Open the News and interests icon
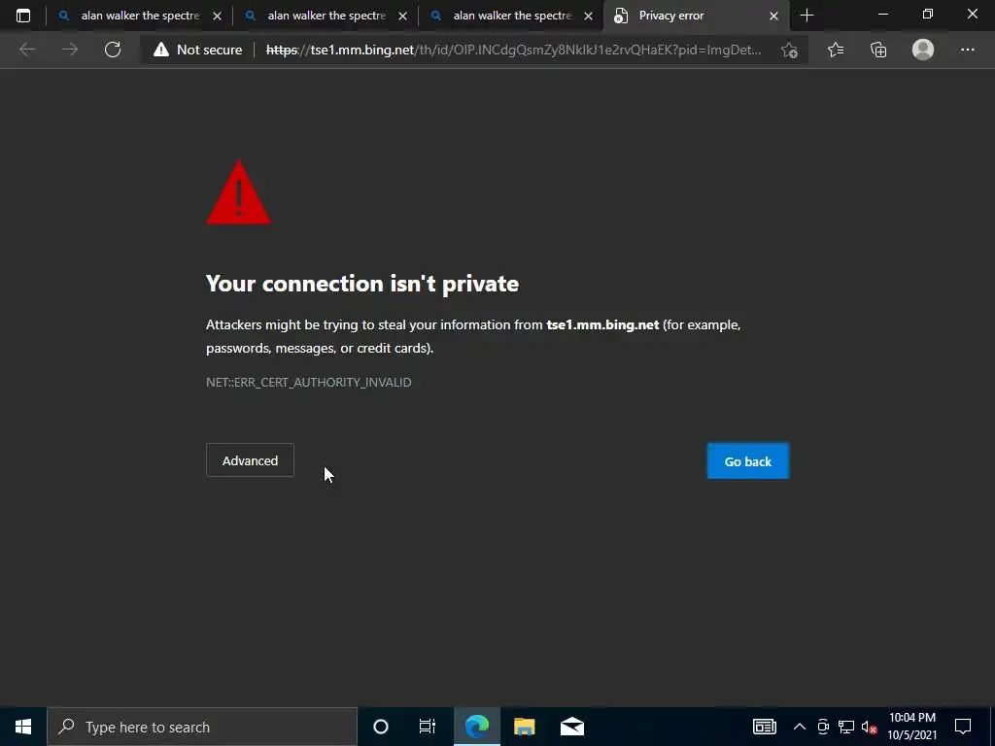 [764, 727]
